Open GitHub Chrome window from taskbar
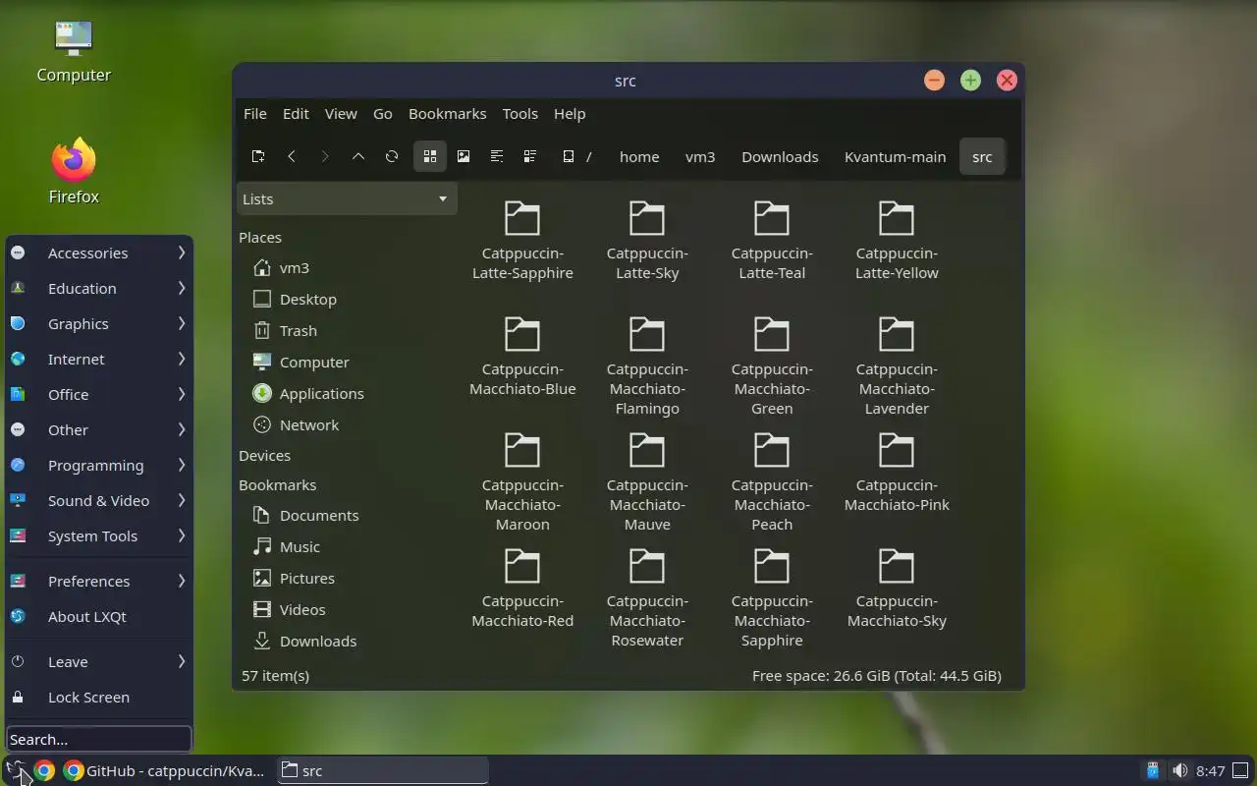Screen dimensions: 1257x786 point(164,770)
